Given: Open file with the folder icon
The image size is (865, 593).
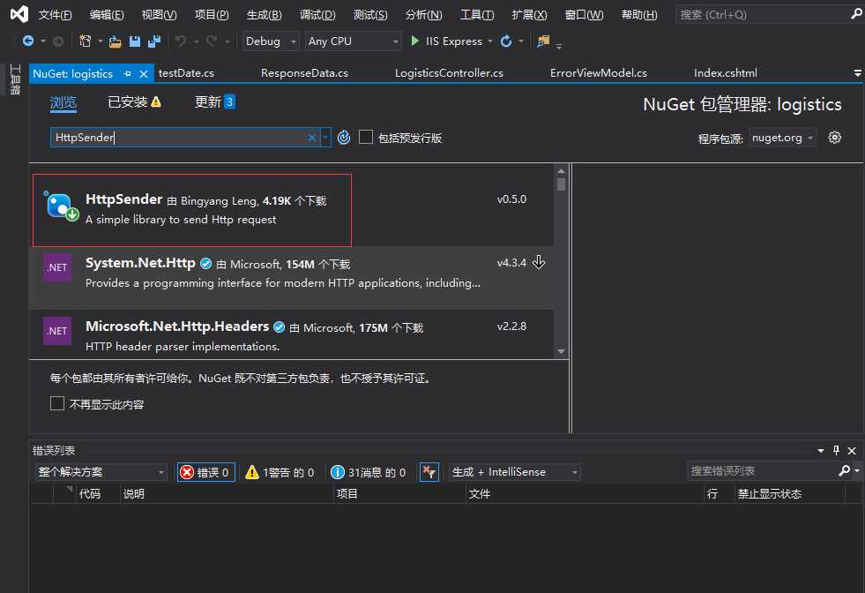Looking at the screenshot, I should pos(115,41).
